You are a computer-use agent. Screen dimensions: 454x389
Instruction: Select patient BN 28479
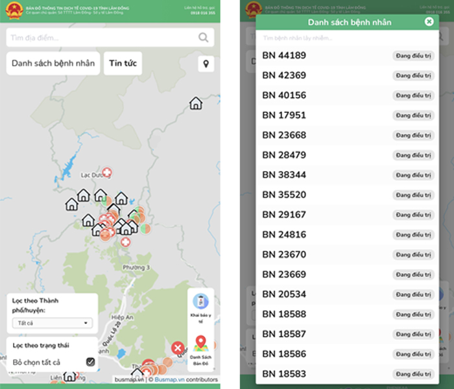coord(347,155)
